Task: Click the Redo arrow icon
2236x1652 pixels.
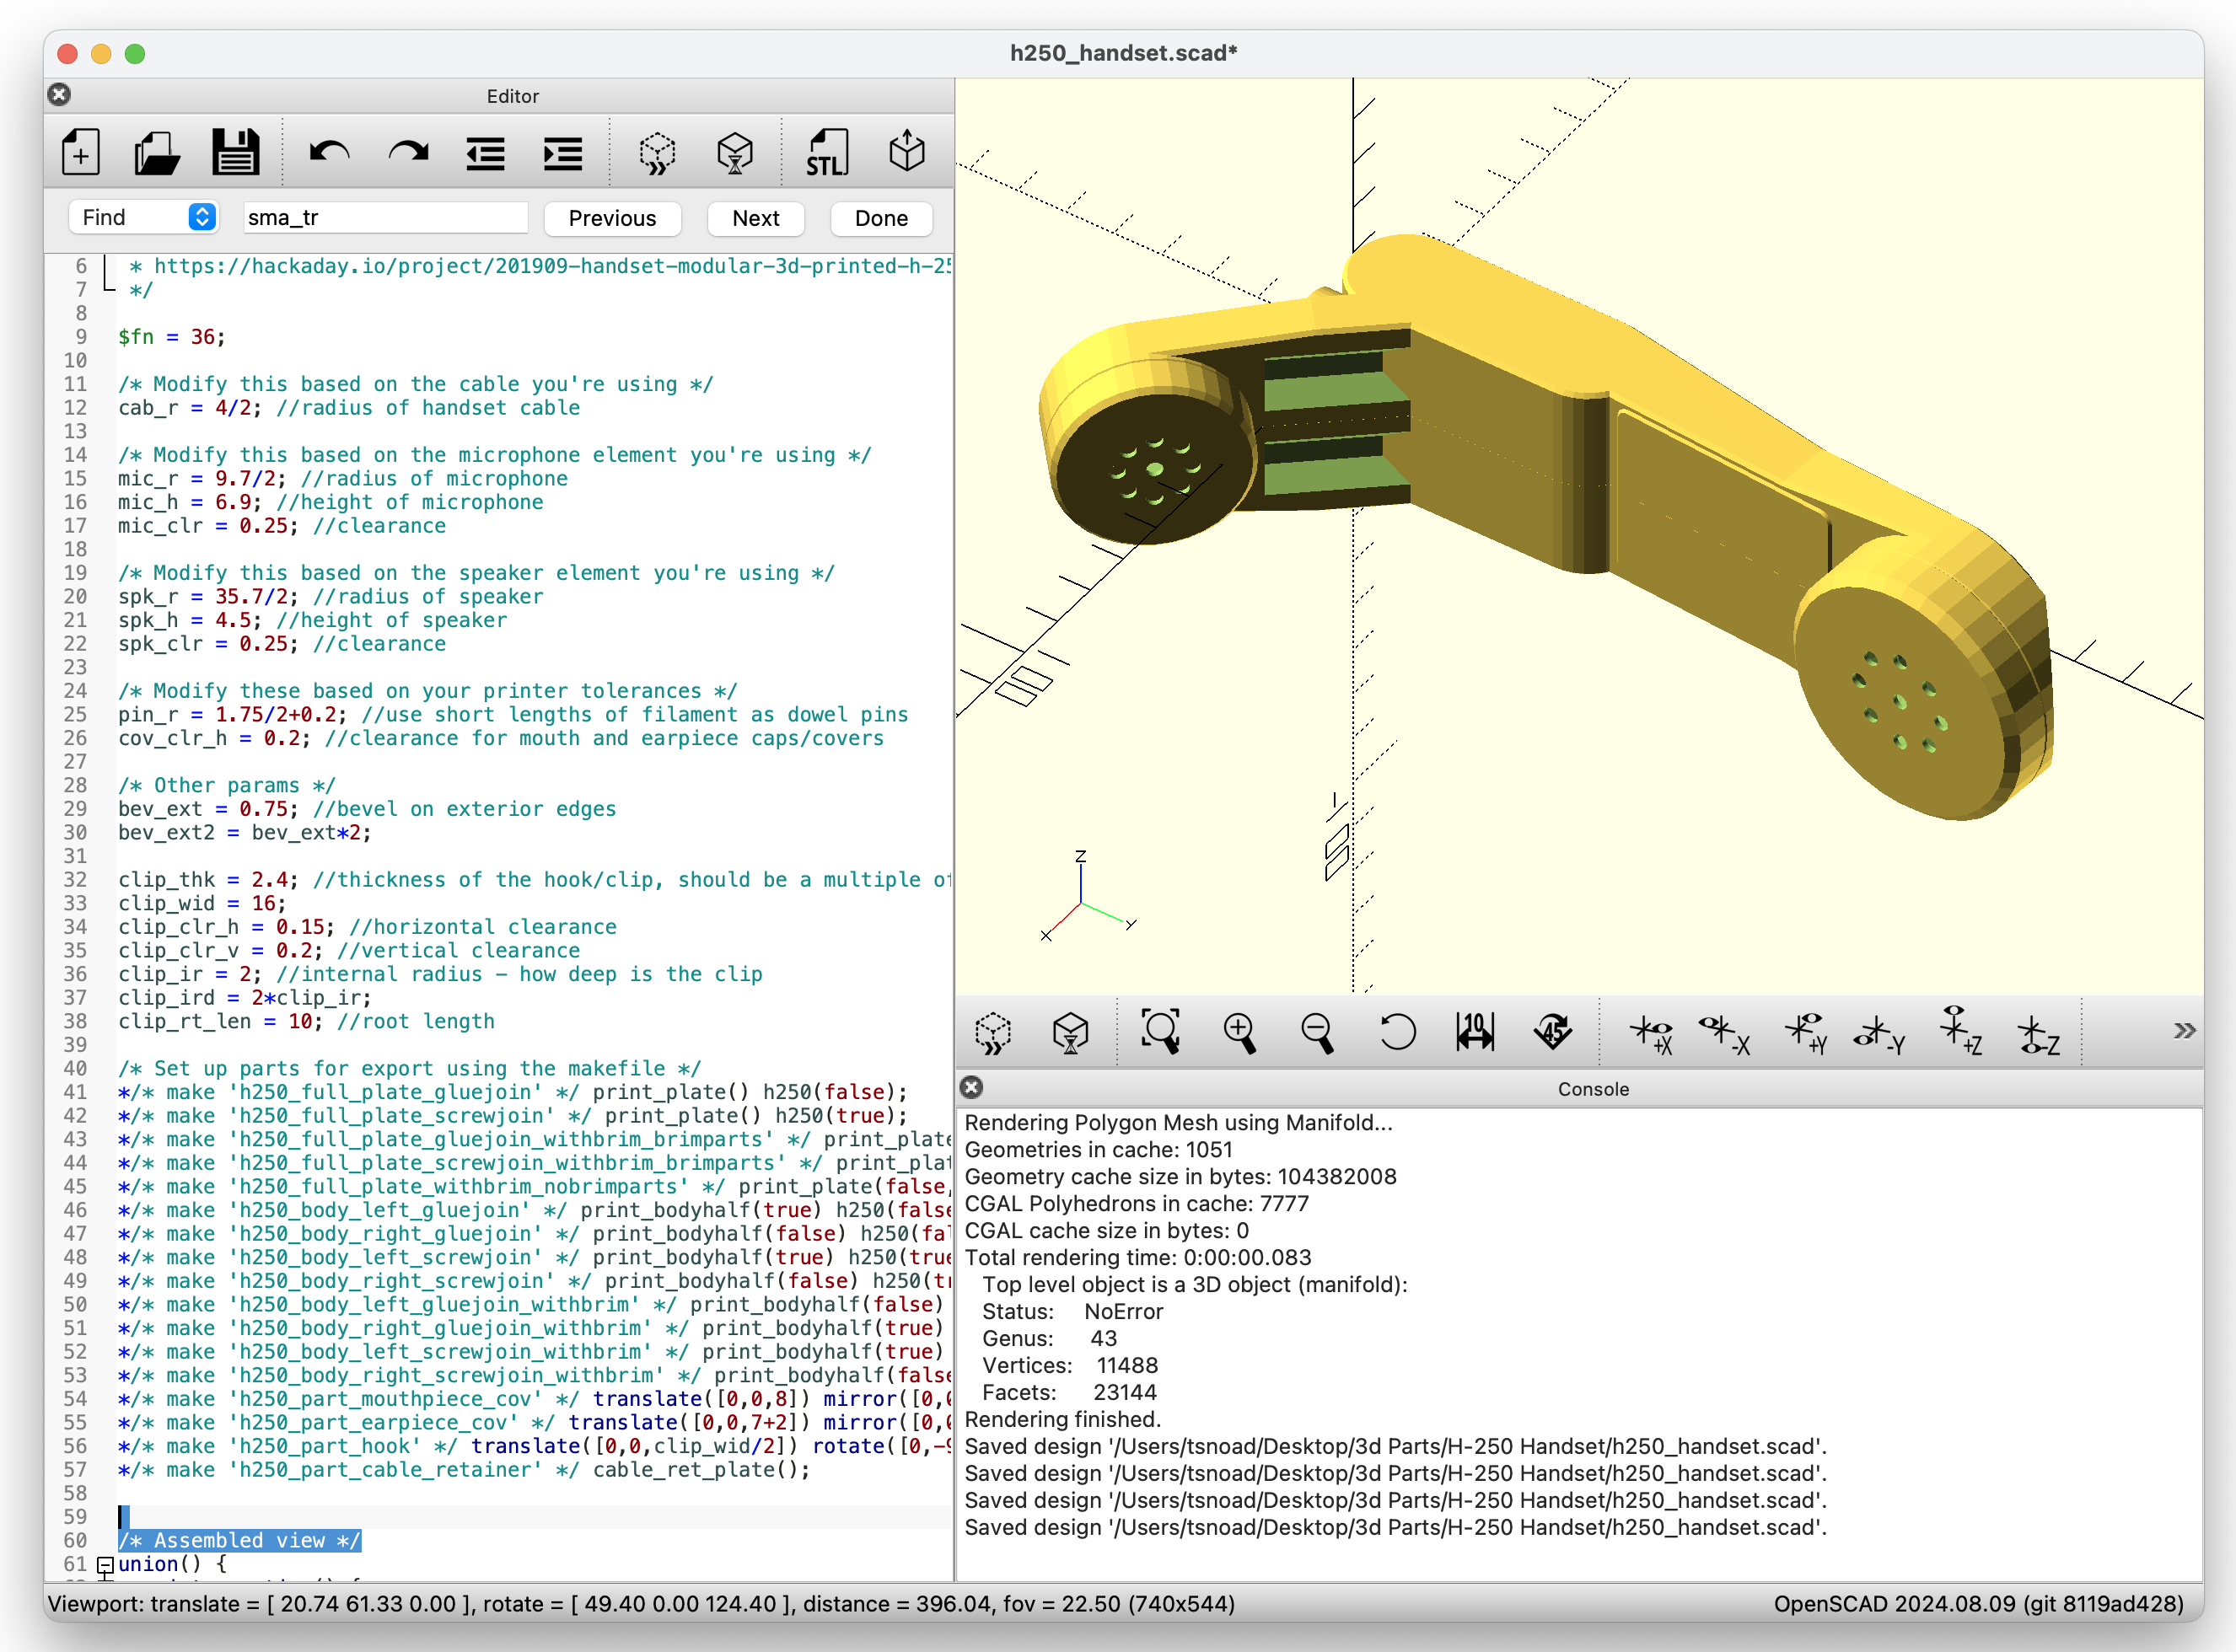Action: point(407,153)
